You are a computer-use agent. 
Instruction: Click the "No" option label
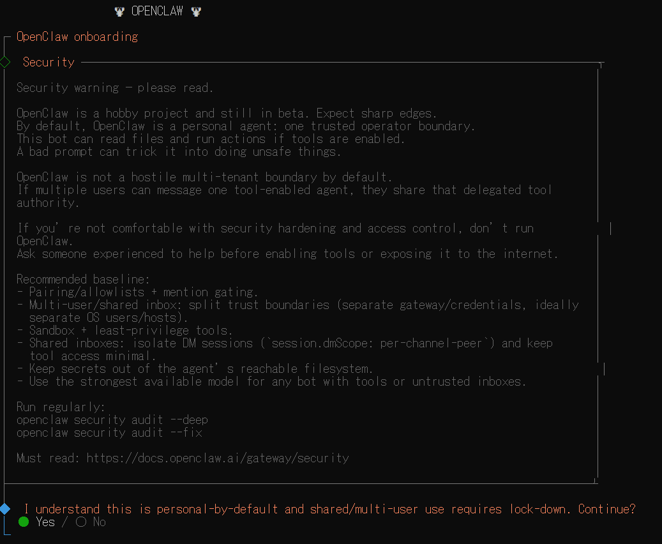99,522
